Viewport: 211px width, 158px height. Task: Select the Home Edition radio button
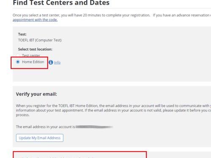(18, 62)
